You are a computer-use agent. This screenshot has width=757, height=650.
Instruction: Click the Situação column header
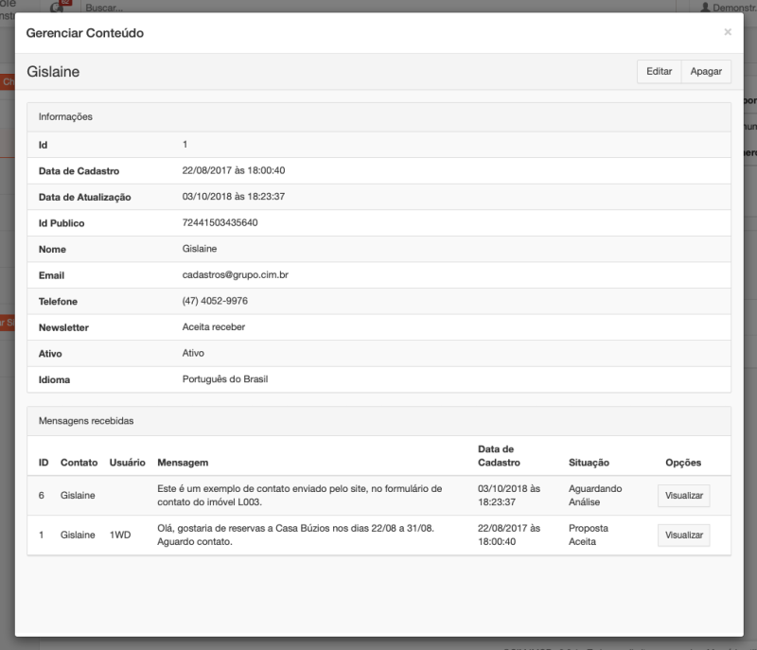point(589,463)
